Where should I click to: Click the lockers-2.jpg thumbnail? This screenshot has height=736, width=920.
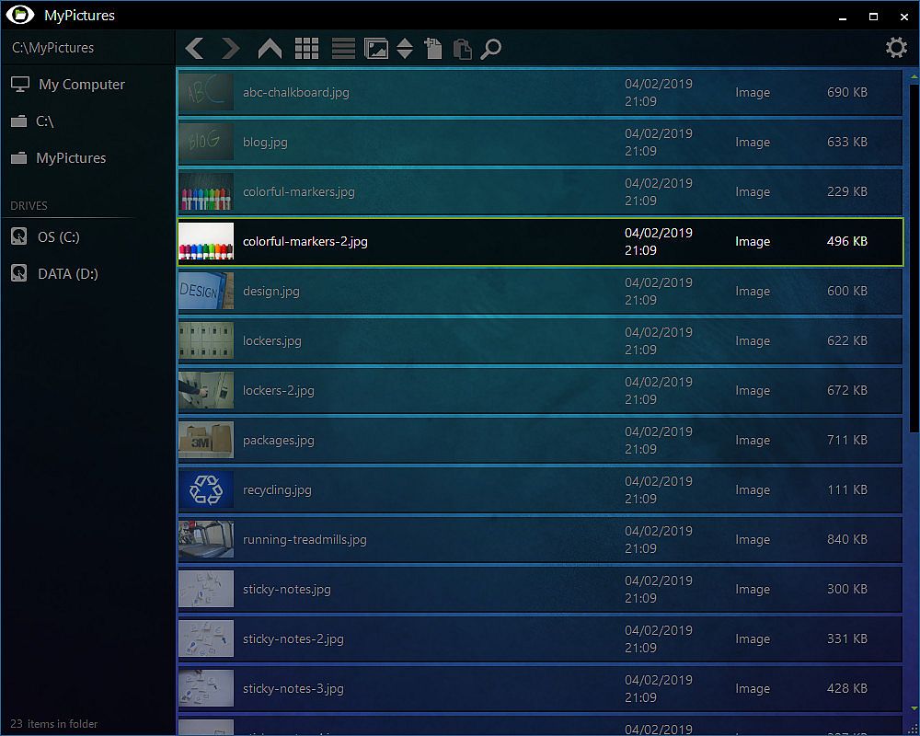pos(206,390)
